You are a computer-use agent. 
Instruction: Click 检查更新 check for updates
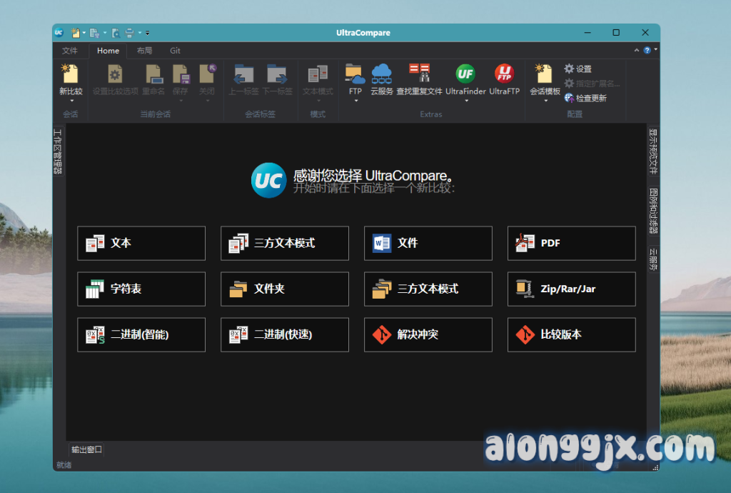[585, 98]
